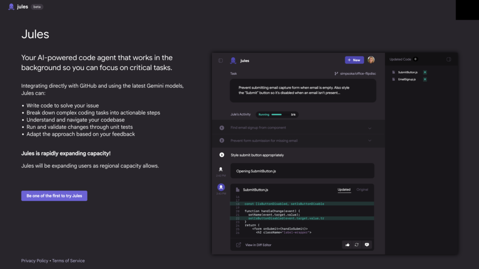Click the Jule's Activity label
479x269 pixels.
click(x=240, y=114)
